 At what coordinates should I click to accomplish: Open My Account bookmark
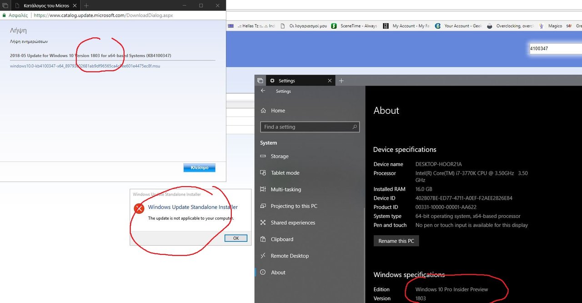[406, 26]
